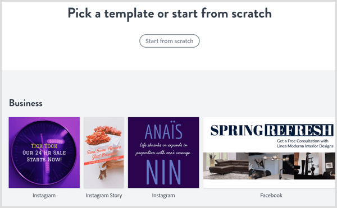Click the sofa photo in Spring Refresh template
The width and height of the screenshot is (337, 208).
(226, 166)
